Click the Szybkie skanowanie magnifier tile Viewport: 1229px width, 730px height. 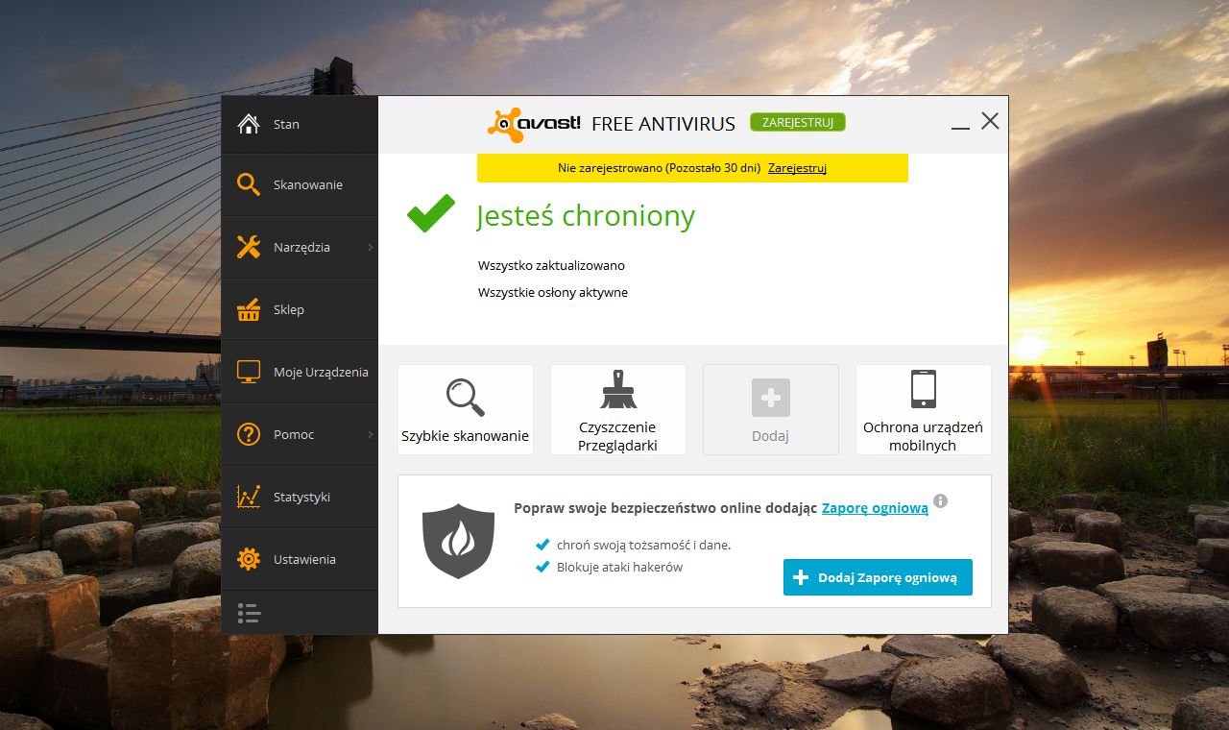pos(465,408)
